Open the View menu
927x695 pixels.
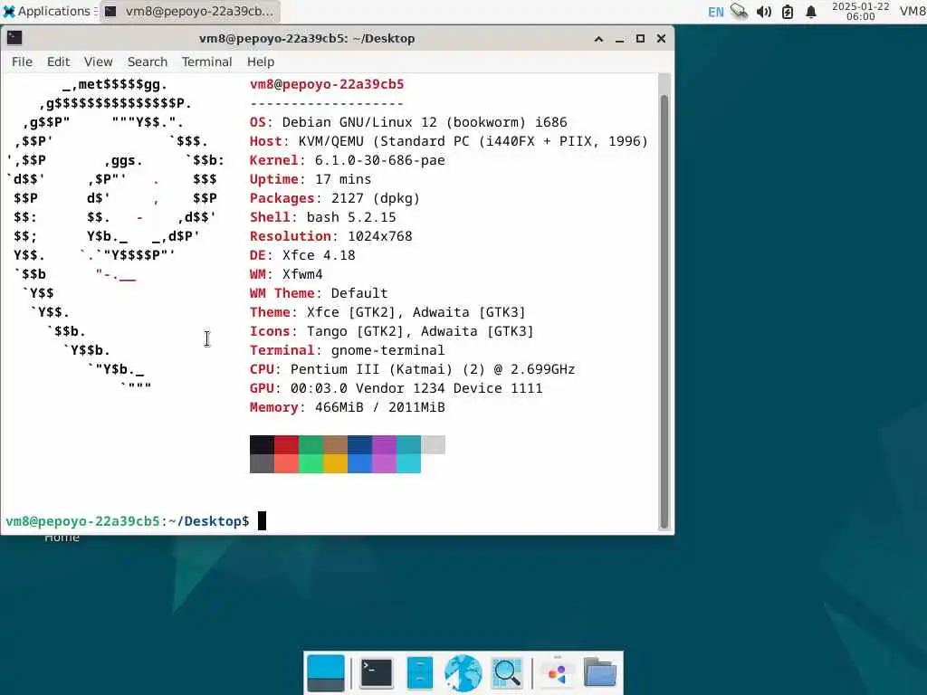[98, 62]
